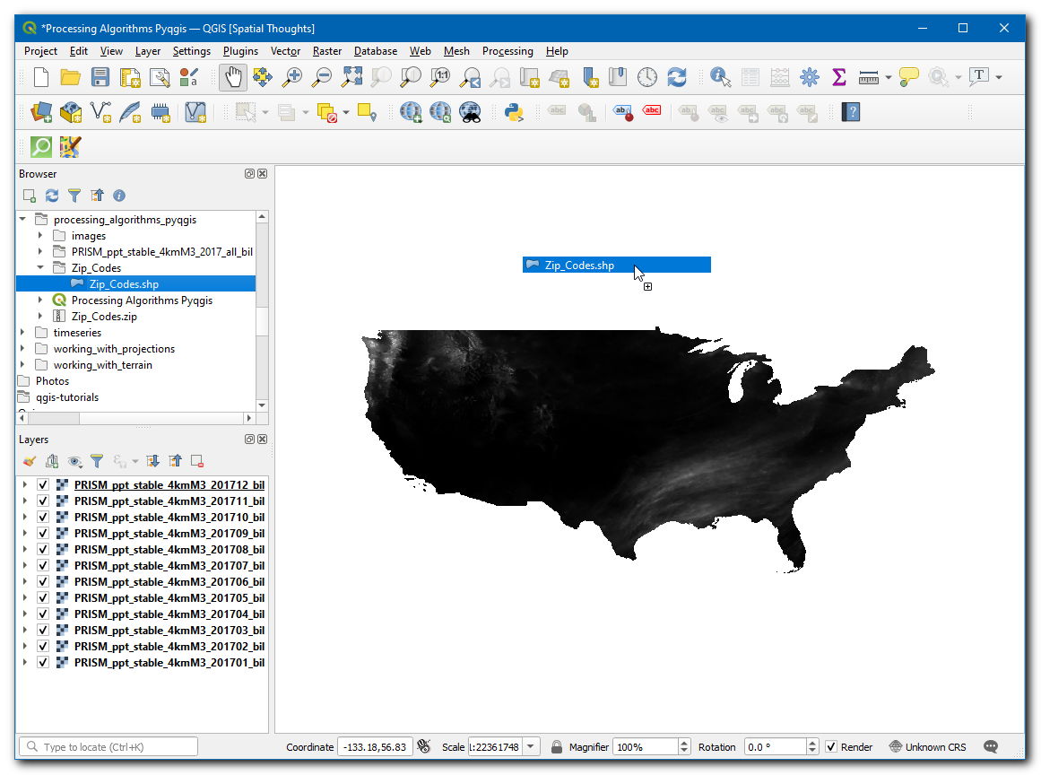Click the Refresh icon in Browser panel
The image size is (1041, 775).
click(x=52, y=196)
